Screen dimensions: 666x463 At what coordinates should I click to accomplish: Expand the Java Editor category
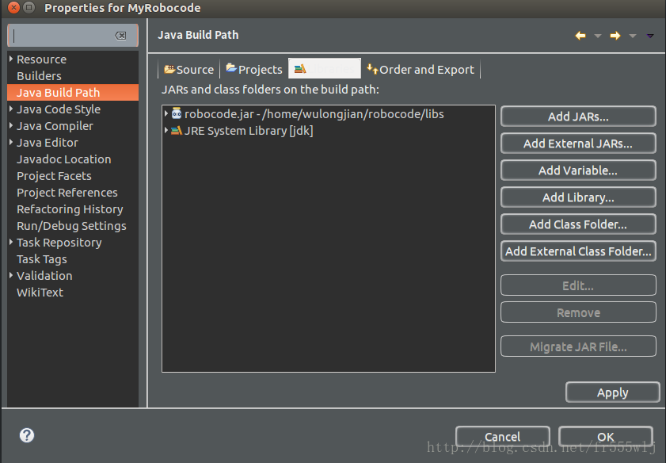[x=11, y=142]
